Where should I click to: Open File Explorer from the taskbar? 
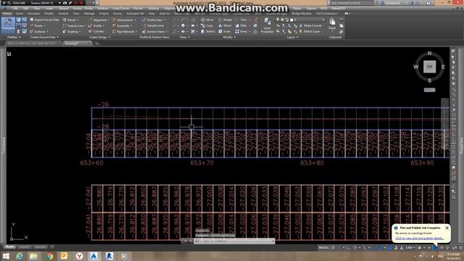tap(33, 256)
